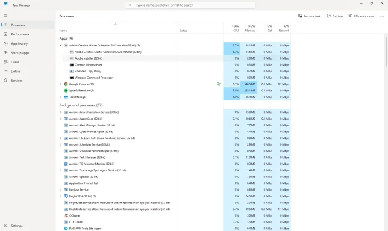Click the Efficiency mode button
The width and height of the screenshot is (388, 231).
361,16
